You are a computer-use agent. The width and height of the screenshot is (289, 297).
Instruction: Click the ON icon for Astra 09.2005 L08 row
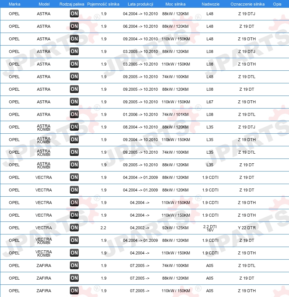tap(74, 89)
